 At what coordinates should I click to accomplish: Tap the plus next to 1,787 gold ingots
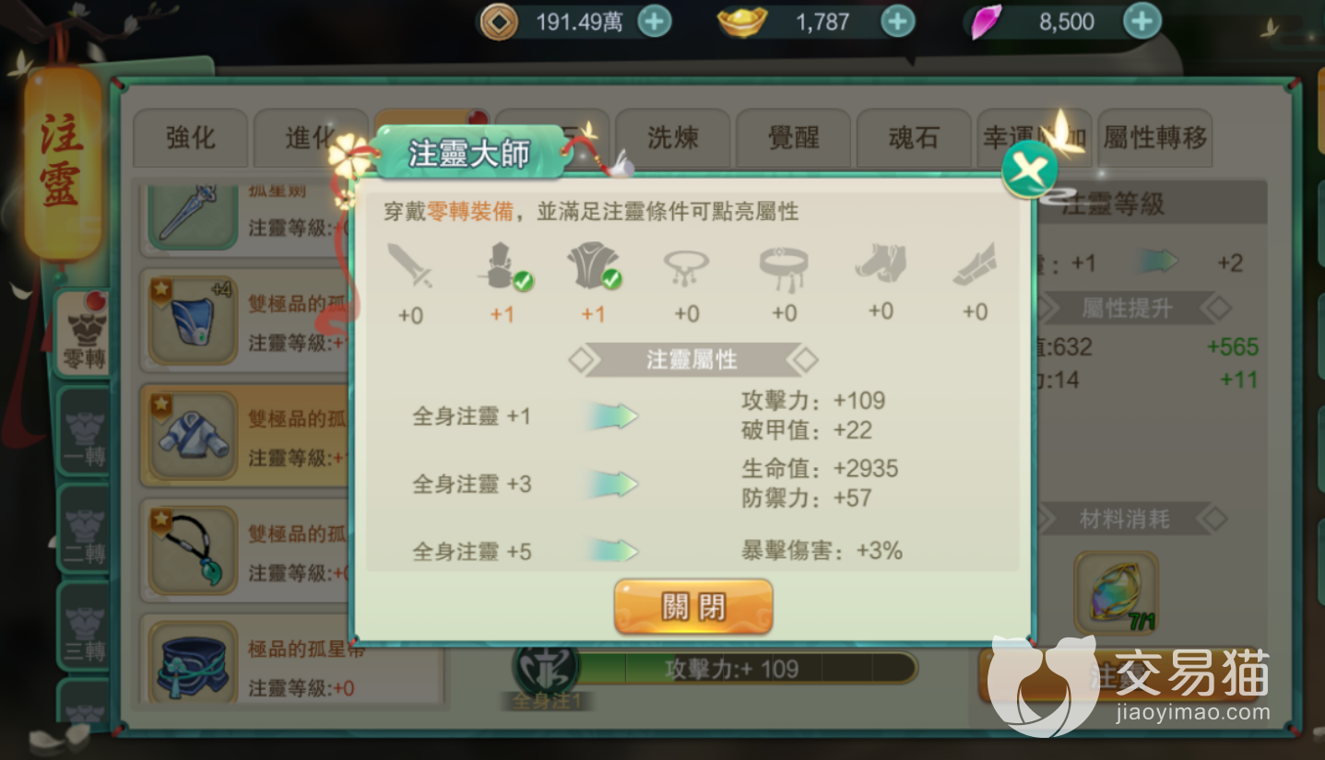click(898, 21)
